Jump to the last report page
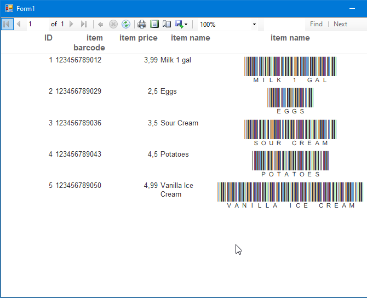The image size is (367, 298). pyautogui.click(x=84, y=24)
